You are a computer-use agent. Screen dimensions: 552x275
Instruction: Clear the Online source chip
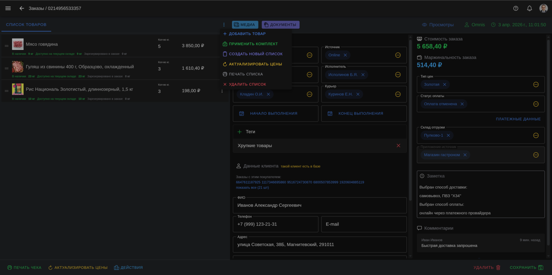pyautogui.click(x=345, y=55)
